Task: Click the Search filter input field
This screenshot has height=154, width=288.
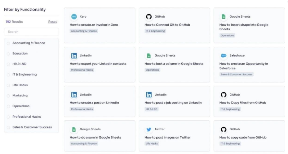Action: tap(31, 32)
